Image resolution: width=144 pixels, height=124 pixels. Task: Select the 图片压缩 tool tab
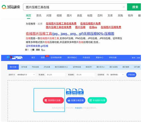(13, 67)
